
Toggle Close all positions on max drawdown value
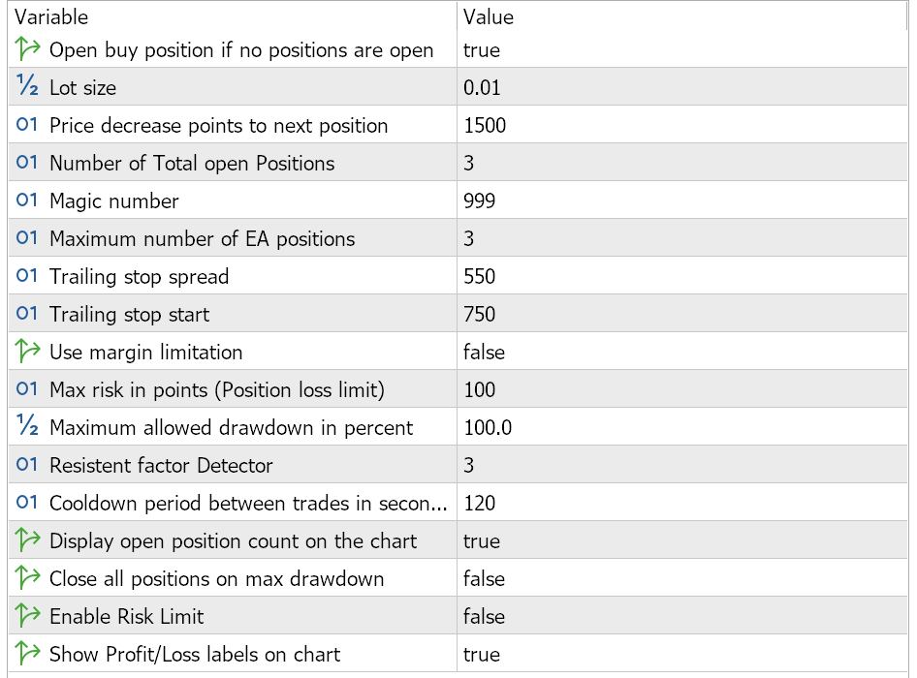[x=484, y=578]
